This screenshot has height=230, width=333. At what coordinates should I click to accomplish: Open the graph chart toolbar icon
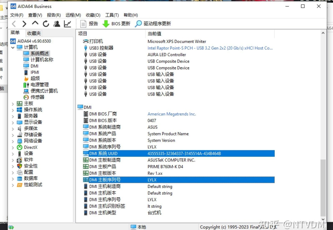[68, 24]
